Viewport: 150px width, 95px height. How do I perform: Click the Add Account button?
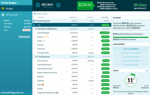coord(24,37)
